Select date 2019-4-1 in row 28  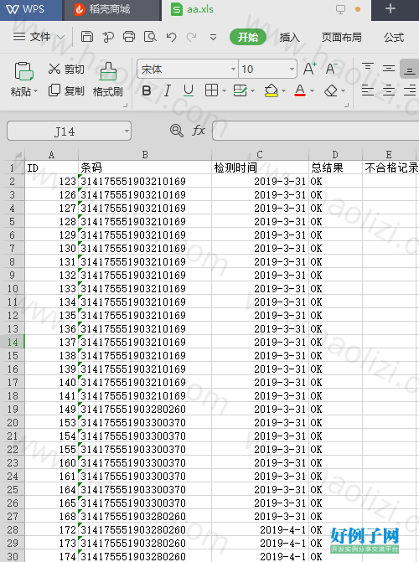pos(260,529)
